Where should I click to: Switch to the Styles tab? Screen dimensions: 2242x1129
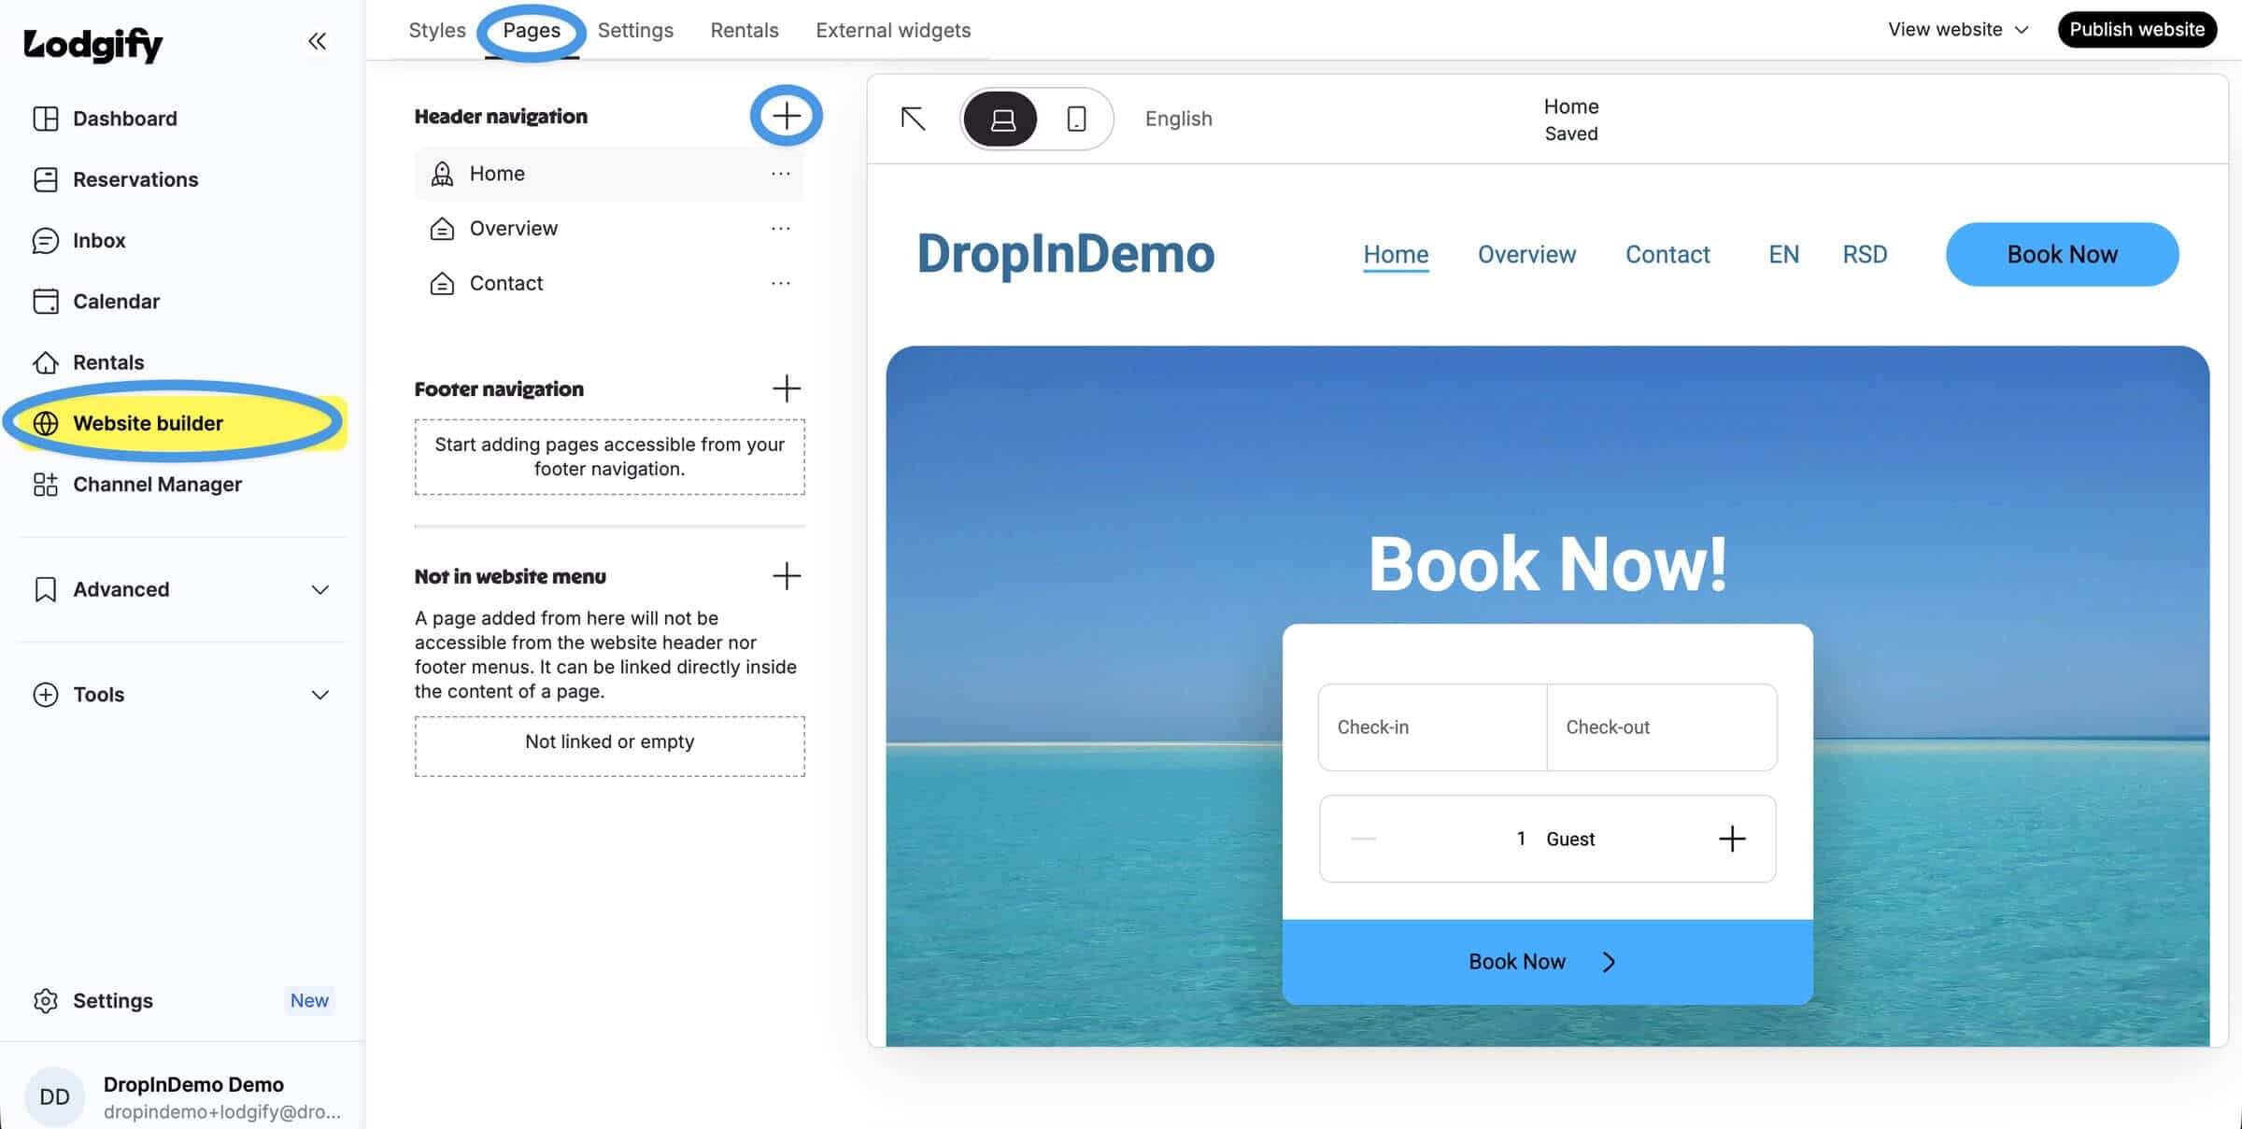(437, 30)
